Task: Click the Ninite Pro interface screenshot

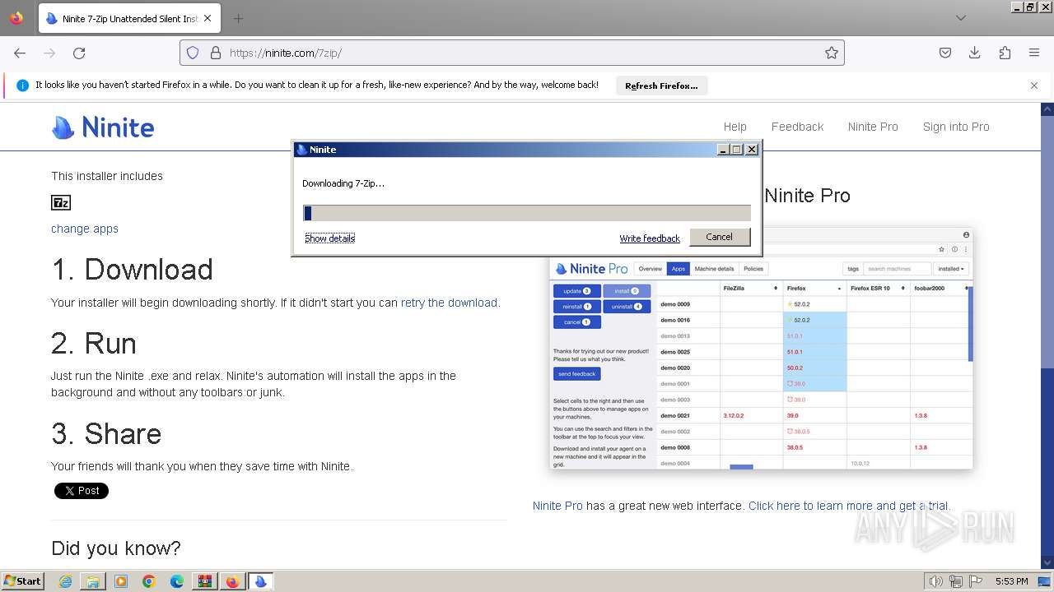Action: click(762, 349)
